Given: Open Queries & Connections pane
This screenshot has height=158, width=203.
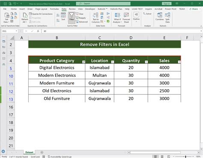Looking at the screenshot, I should pyautogui.click(x=41, y=14).
